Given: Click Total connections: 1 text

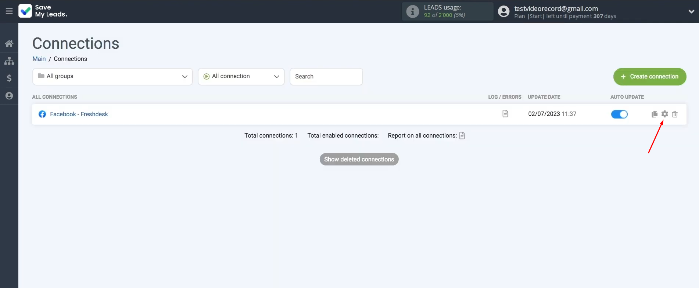Looking at the screenshot, I should 271,135.
